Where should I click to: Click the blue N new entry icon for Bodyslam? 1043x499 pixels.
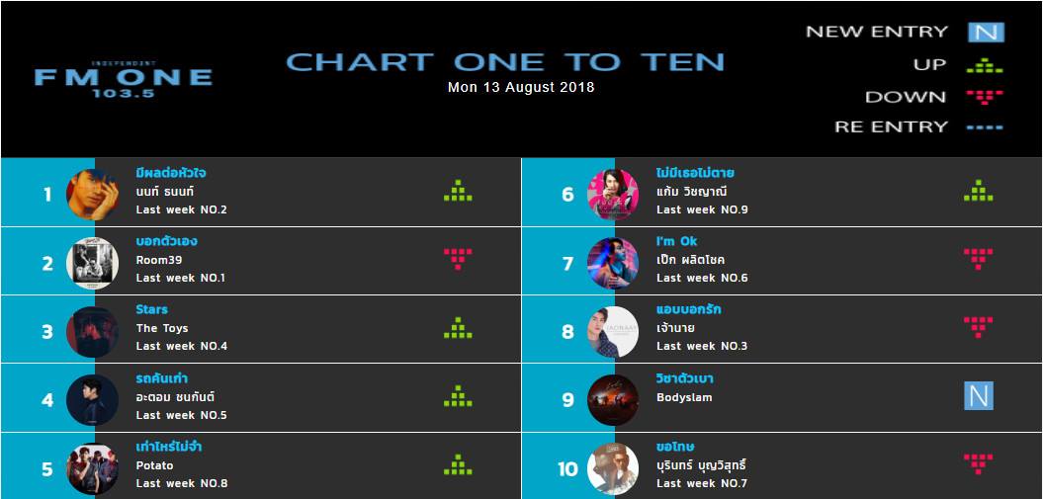click(x=978, y=396)
